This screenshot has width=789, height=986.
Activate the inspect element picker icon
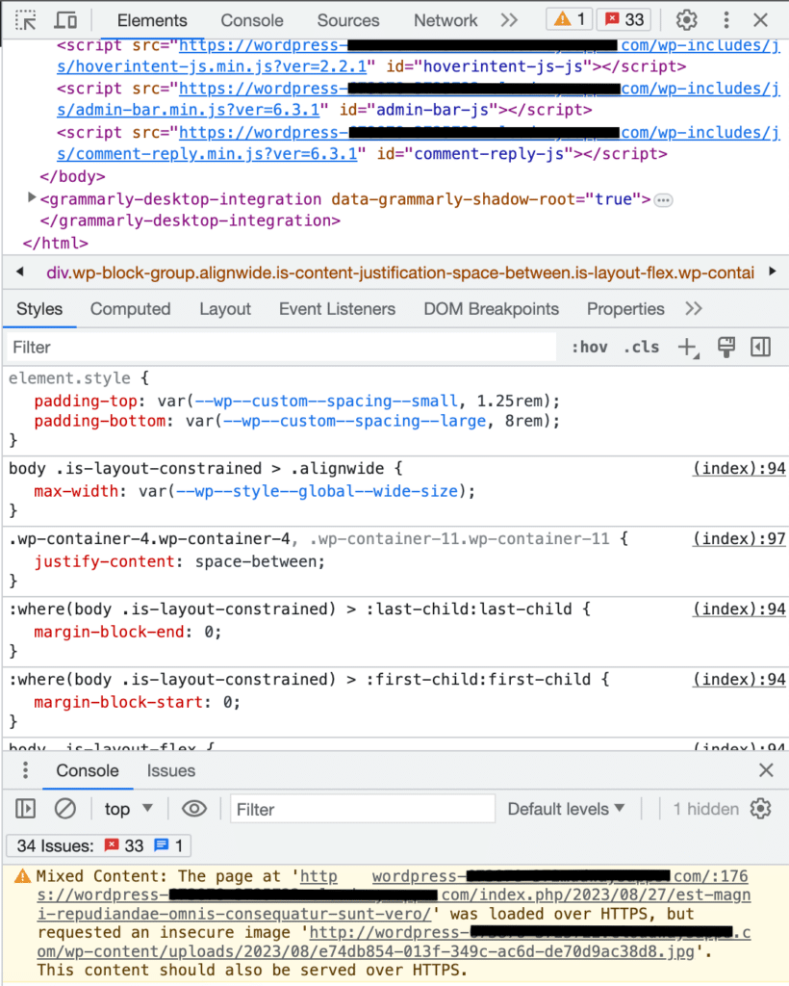[26, 20]
